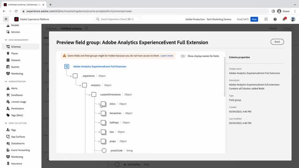Open the app switcher grid icon
The height and width of the screenshot is (168, 299).
tap(266, 19)
